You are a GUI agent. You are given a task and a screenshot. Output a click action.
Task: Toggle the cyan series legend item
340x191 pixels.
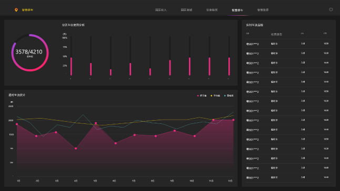(229, 95)
